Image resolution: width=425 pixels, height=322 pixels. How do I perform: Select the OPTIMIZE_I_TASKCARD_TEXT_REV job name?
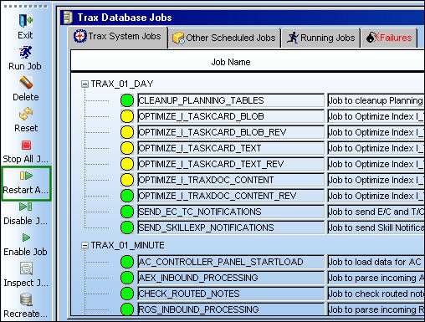tap(231, 164)
